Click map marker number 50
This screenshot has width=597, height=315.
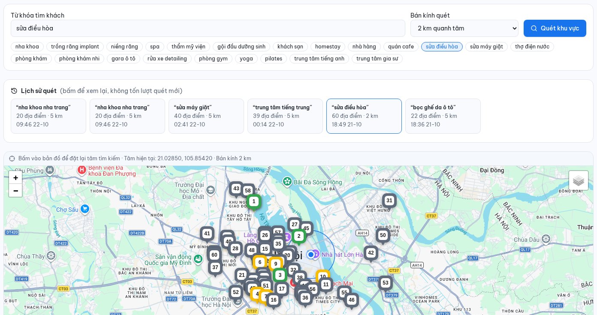click(383, 235)
